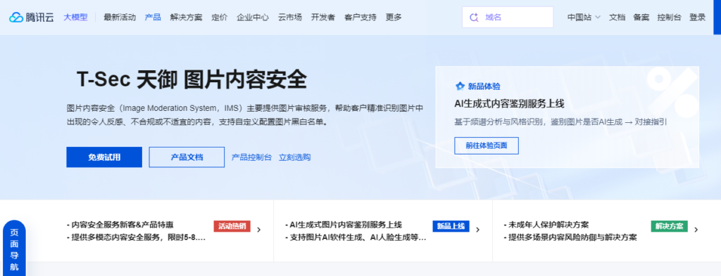Go to the 定价 menu item
The width and height of the screenshot is (721, 276).
click(x=220, y=18)
